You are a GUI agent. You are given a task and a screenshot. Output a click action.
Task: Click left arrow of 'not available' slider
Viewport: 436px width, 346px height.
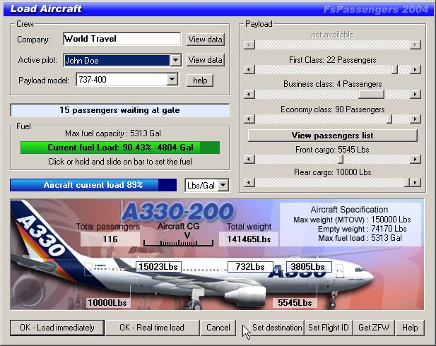249,44
